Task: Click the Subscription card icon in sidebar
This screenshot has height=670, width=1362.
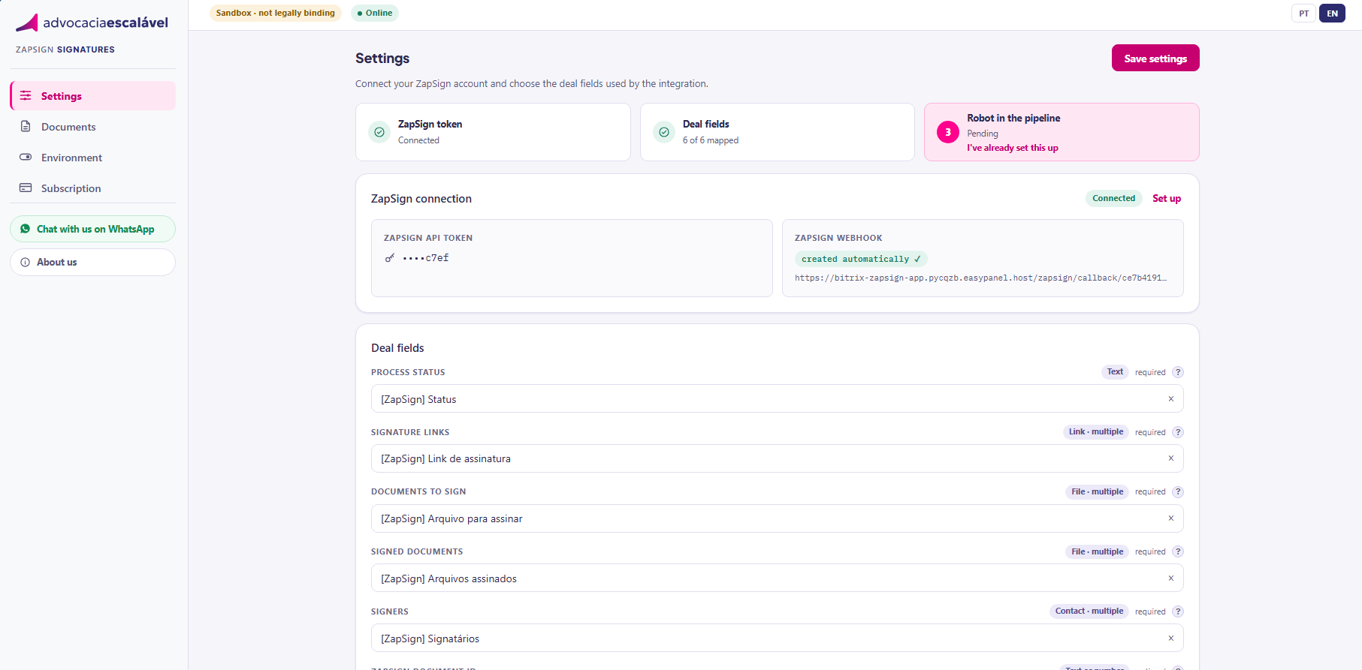Action: [x=26, y=188]
